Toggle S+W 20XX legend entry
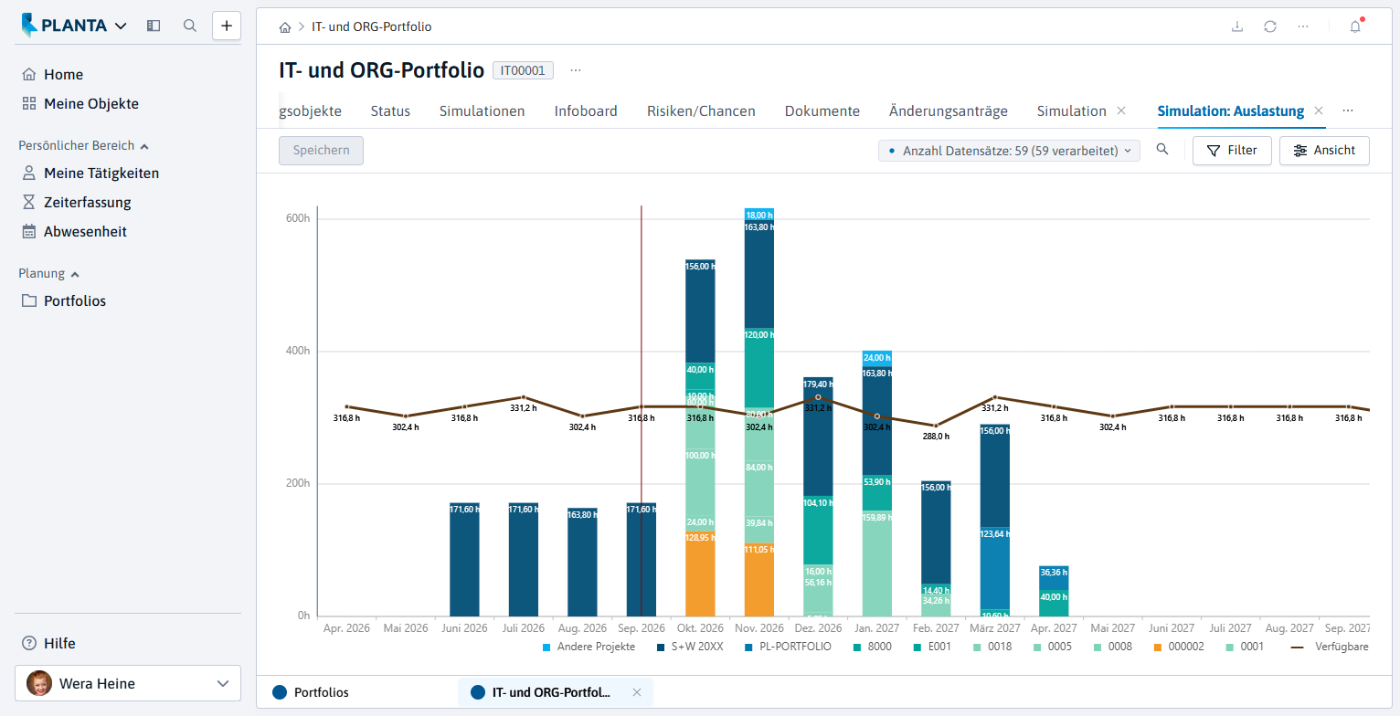Screen dimensions: 1400x716 (690, 648)
